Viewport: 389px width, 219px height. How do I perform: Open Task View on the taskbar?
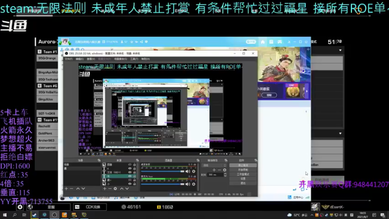click(24, 215)
